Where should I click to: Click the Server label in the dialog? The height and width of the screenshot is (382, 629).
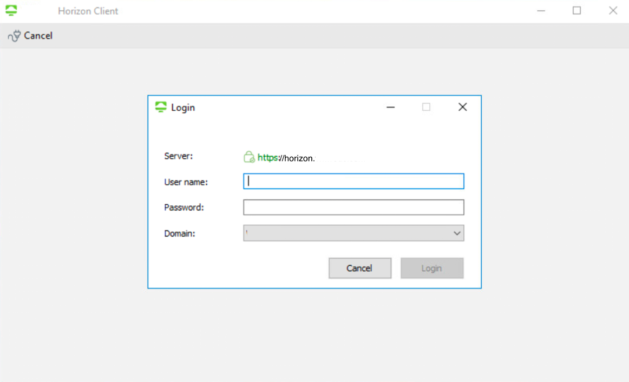tap(178, 156)
